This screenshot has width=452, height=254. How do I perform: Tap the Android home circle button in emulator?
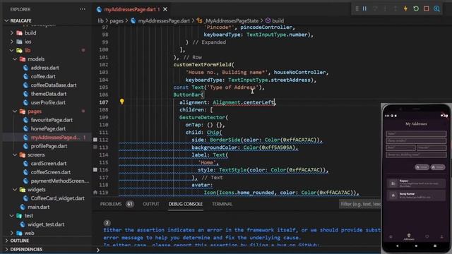point(416,246)
